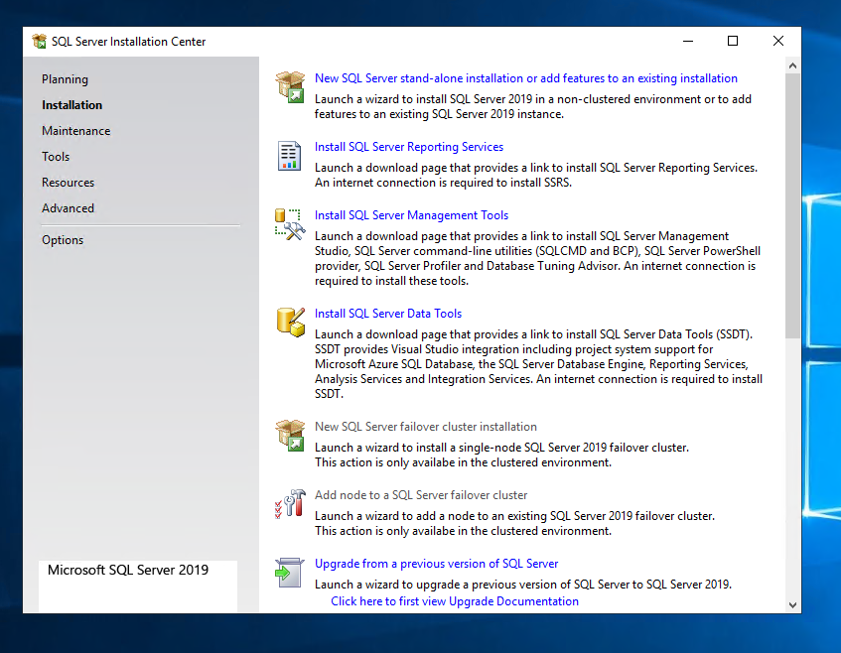Switch to the Maintenance page
The image size is (841, 653).
75,131
